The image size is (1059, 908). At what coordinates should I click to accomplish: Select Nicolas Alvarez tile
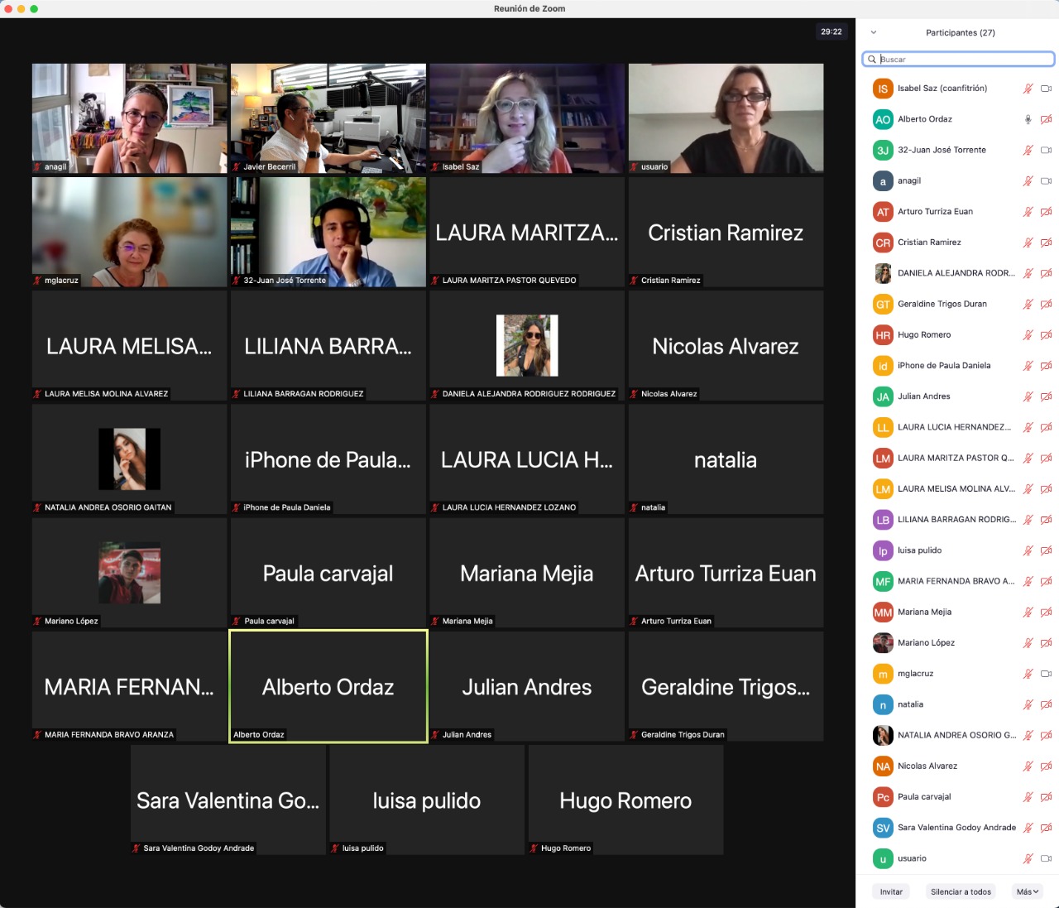click(726, 345)
